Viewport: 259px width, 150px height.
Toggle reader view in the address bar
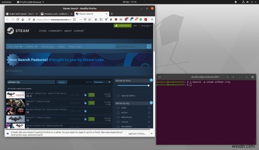click(x=74, y=20)
